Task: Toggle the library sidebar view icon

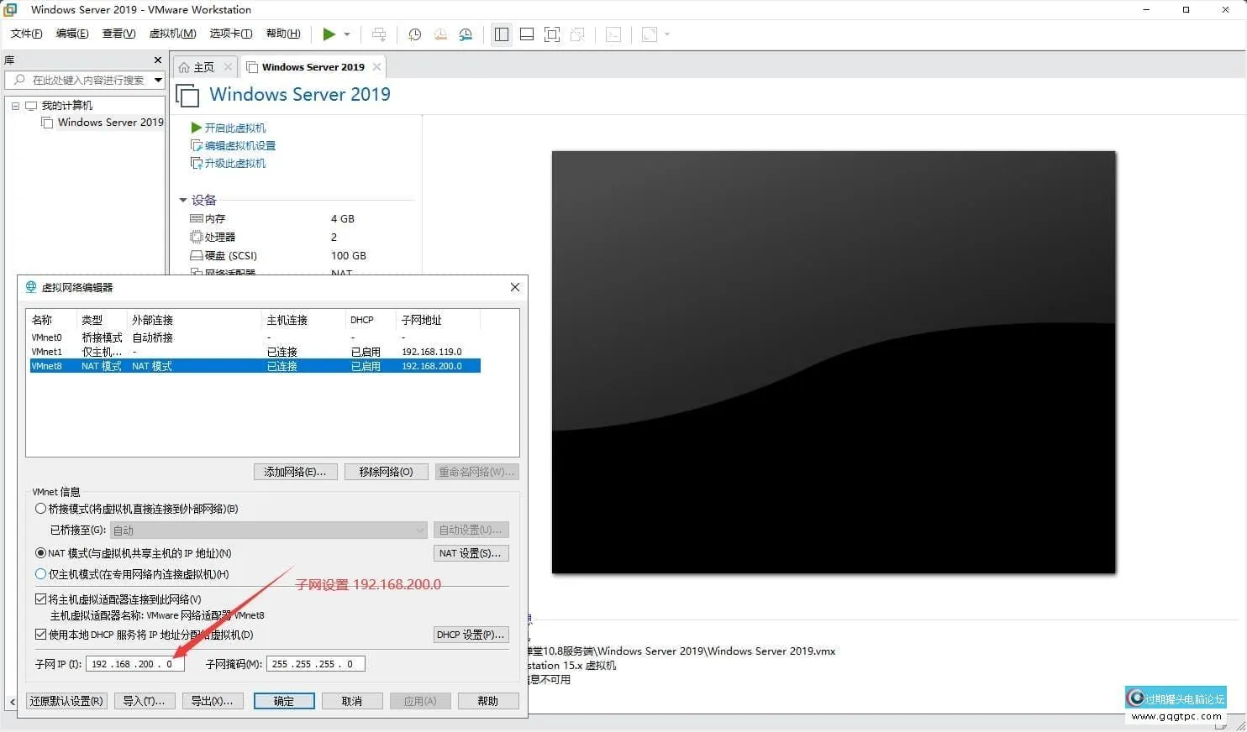Action: coord(502,34)
